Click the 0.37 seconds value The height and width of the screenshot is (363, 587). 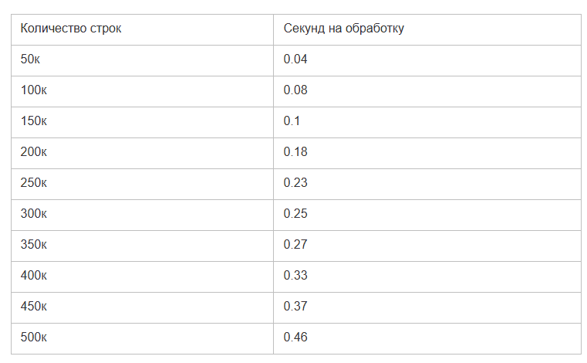click(x=295, y=307)
